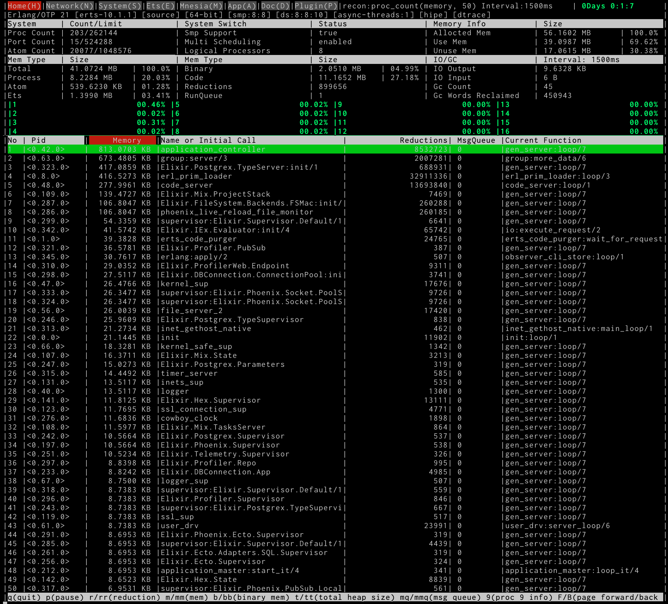Sort processes by Reductions column
Image resolution: width=668 pixels, height=604 pixels.
[423, 140]
